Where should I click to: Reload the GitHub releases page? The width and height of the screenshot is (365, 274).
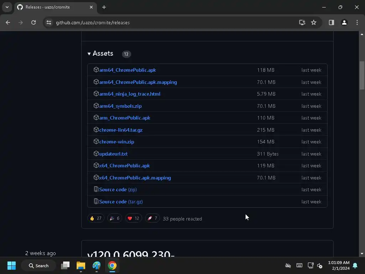[x=34, y=22]
